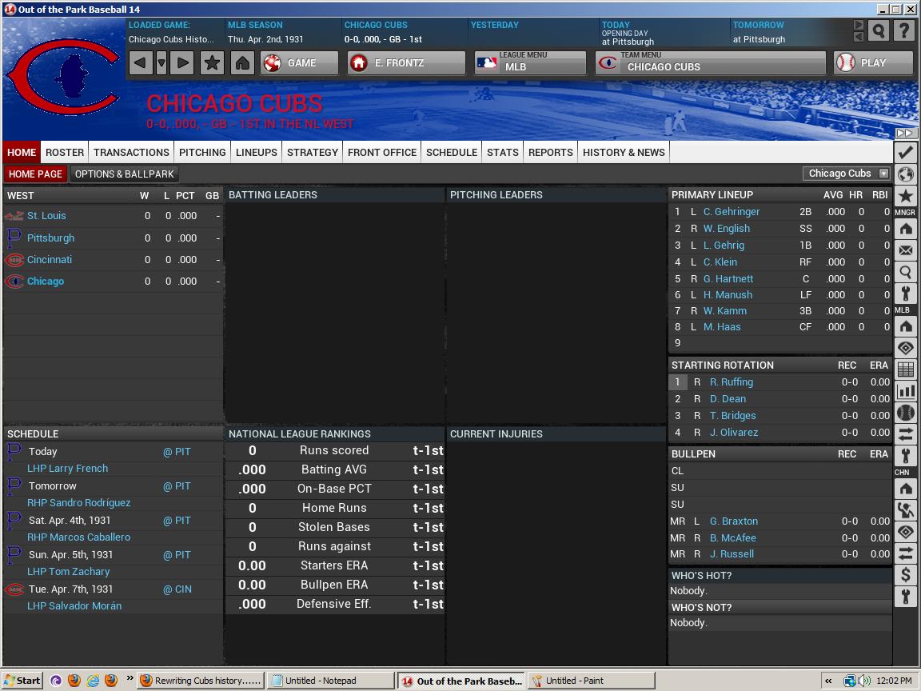This screenshot has width=921, height=691.
Task: Click the checkmark icon atop the right sidebar
Action: 906,152
